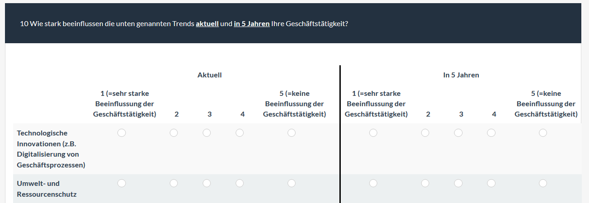Mark 4 for Umwelt- und Ressourcenschutz In 5 Jahren

pos(491,183)
